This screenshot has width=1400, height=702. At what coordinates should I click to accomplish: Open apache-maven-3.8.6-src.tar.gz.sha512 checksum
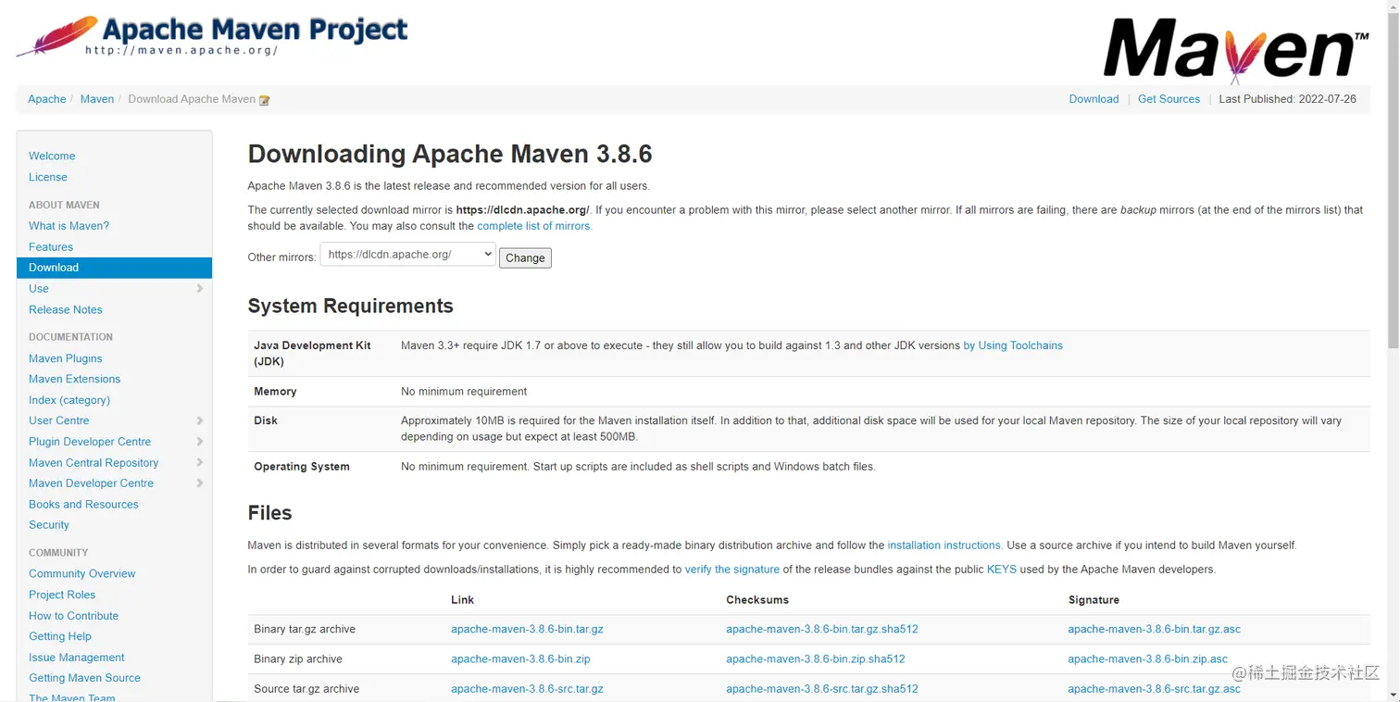[x=822, y=689]
